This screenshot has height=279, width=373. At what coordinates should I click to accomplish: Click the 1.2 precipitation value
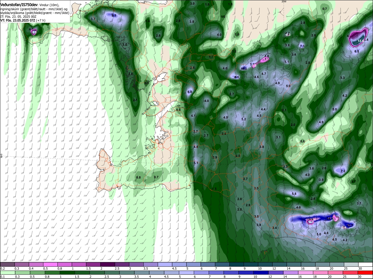pos(234,51)
